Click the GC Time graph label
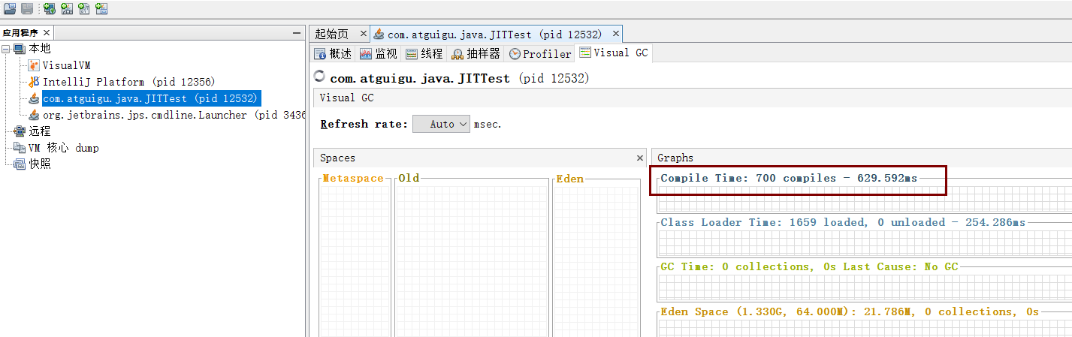Image resolution: width=1072 pixels, height=337 pixels. [810, 266]
